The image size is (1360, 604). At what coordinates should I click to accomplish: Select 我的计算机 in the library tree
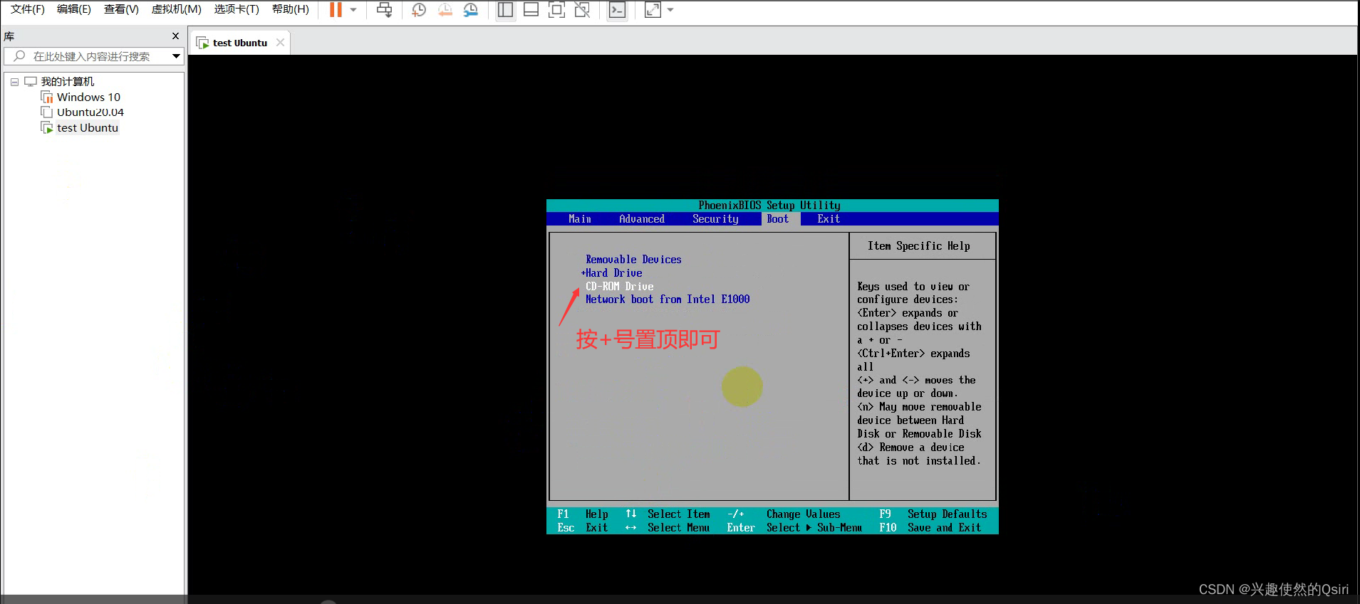coord(67,82)
